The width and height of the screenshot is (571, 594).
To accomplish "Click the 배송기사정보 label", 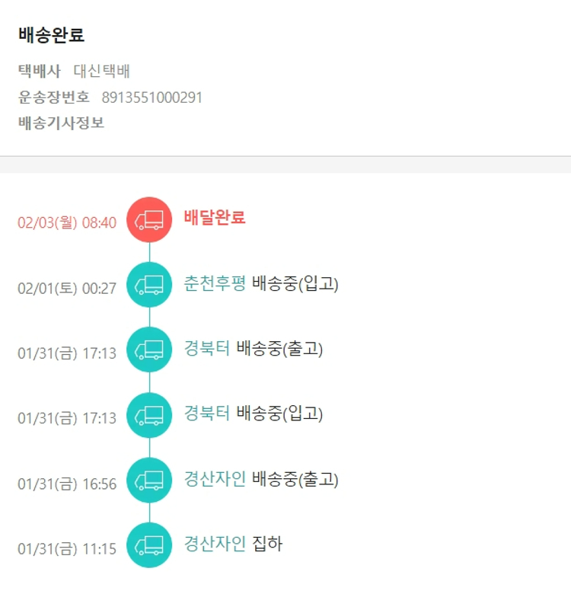I will [x=62, y=123].
